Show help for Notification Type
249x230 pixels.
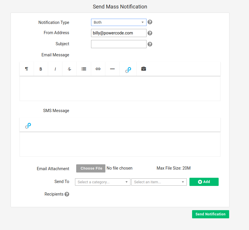click(150, 22)
